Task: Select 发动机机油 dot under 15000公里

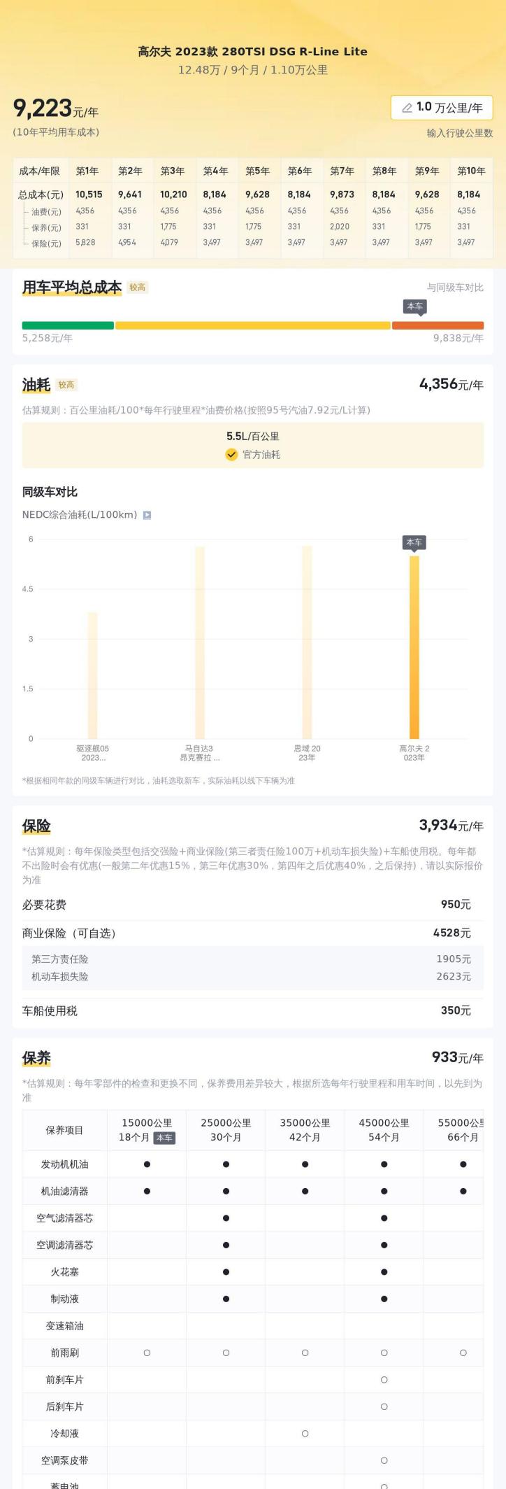Action: pos(147,1164)
